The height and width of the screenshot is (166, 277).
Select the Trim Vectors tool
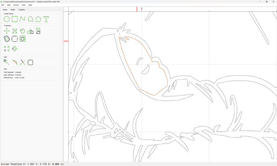click(x=22, y=62)
